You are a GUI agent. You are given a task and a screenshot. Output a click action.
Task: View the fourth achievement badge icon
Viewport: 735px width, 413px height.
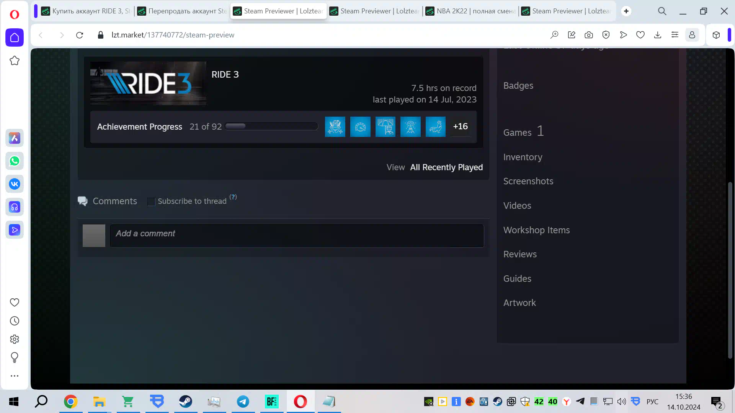[410, 127]
